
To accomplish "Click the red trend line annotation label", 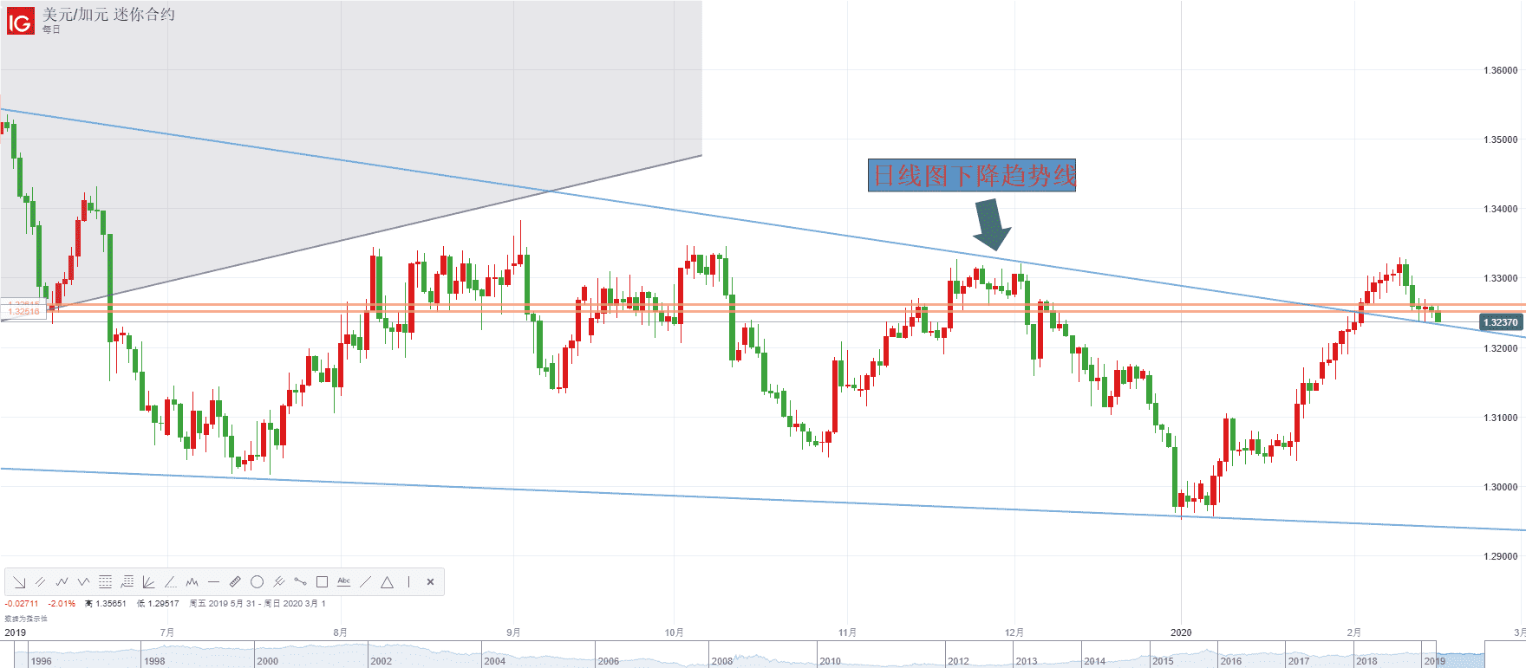I will (972, 175).
